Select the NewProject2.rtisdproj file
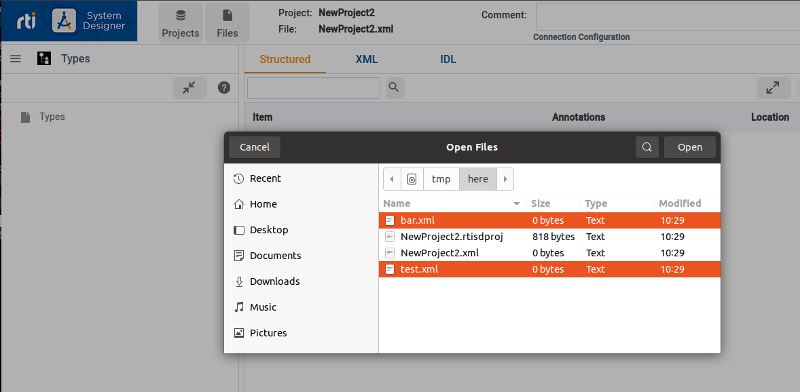The width and height of the screenshot is (800, 392). pos(451,237)
